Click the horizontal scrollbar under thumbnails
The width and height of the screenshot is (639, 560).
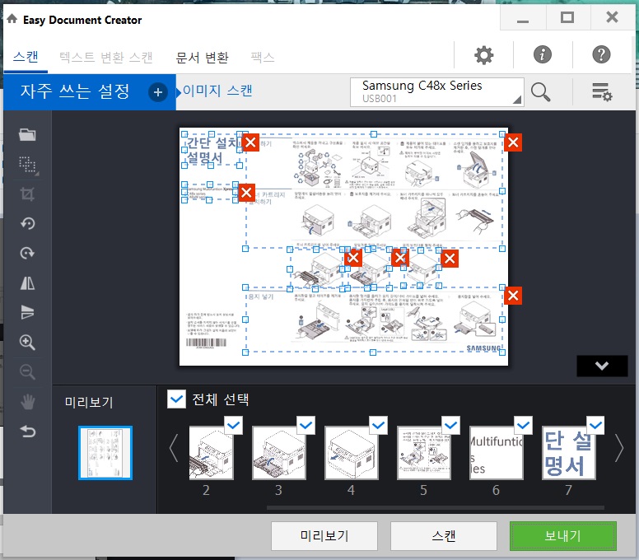tap(436, 508)
